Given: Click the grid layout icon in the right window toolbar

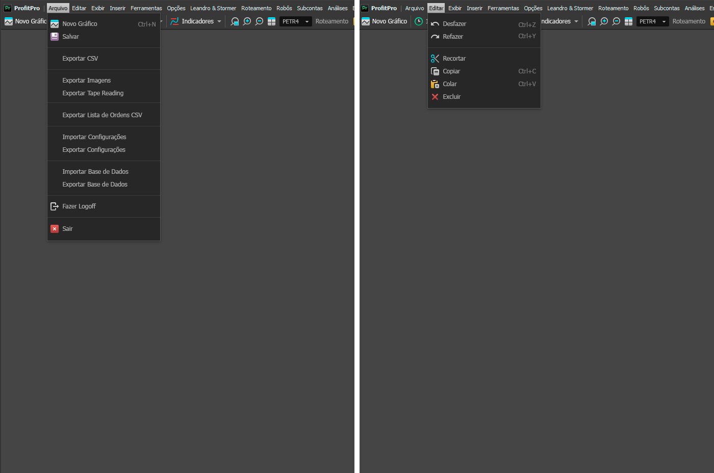Looking at the screenshot, I should tap(628, 21).
